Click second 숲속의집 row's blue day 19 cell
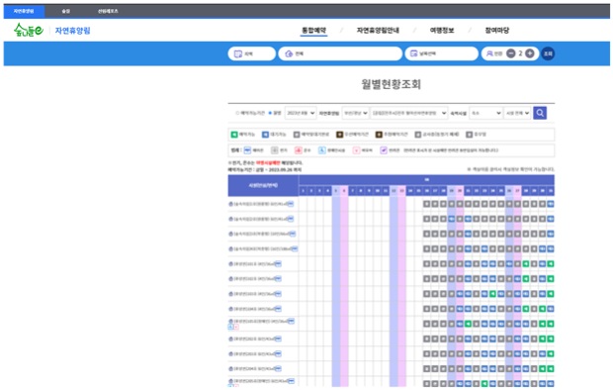Viewport: 613px width, 390px height. pyautogui.click(x=452, y=219)
